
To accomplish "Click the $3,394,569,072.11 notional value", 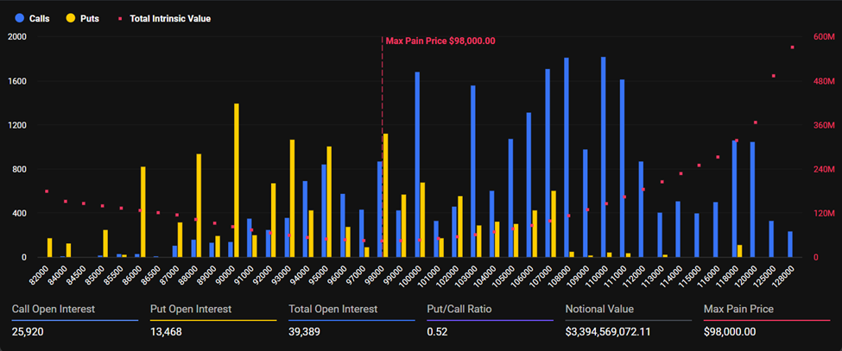I will (x=608, y=332).
